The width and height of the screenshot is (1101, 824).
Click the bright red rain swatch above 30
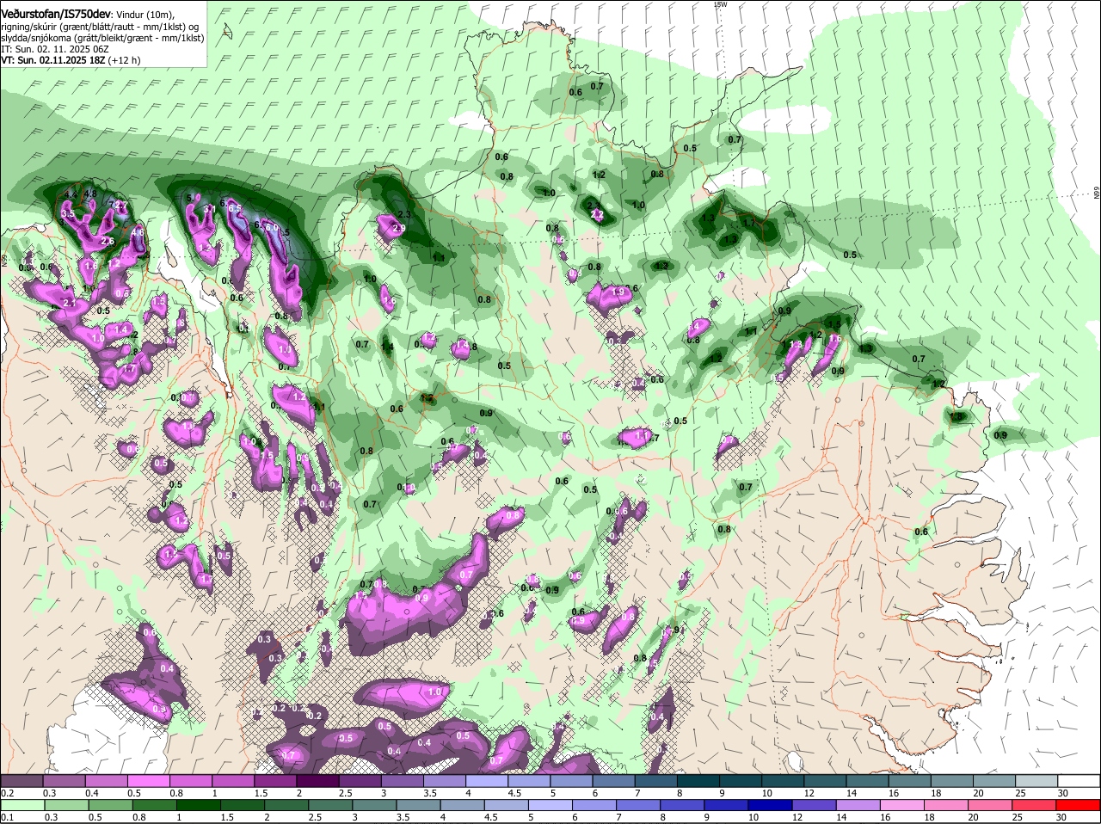[1079, 805]
